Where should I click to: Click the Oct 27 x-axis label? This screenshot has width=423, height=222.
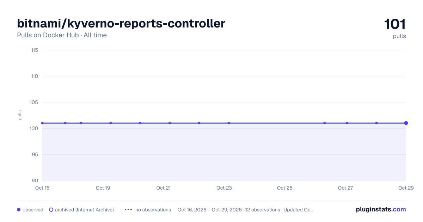coord(345,188)
